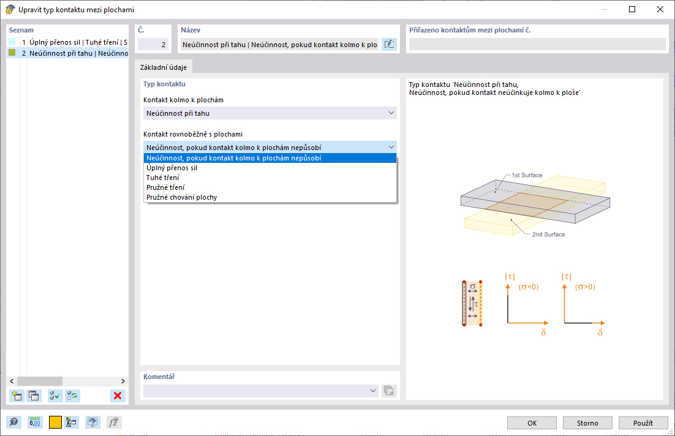Close the dialog window

pos(660,9)
